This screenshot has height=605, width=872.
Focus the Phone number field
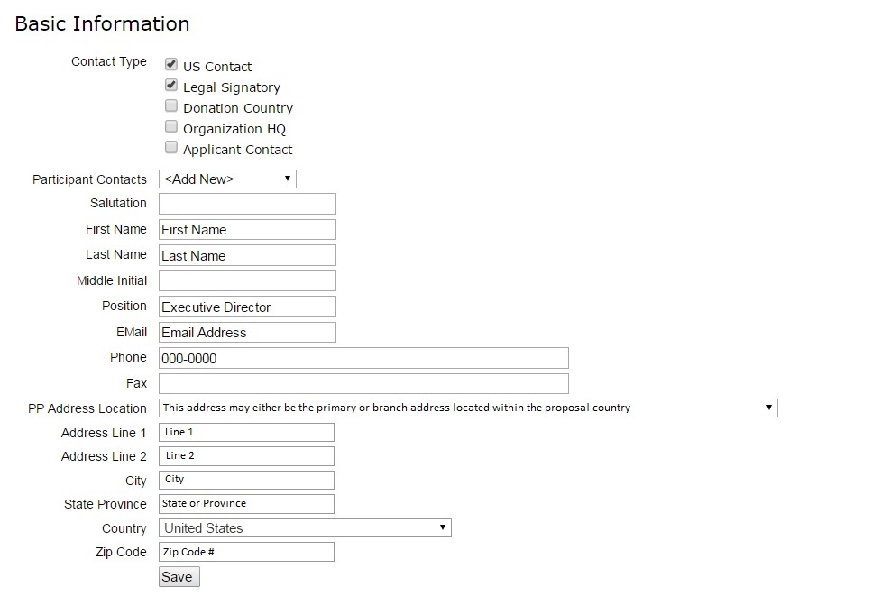click(363, 358)
